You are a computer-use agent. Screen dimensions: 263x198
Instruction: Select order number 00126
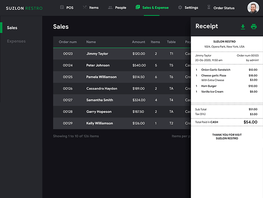coord(68,88)
